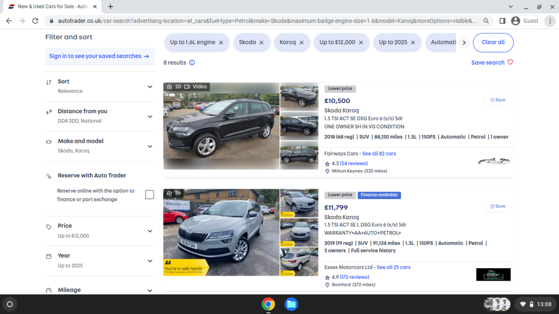Open a new browser tab
Viewport: 559px width, 314px height.
tap(111, 6)
